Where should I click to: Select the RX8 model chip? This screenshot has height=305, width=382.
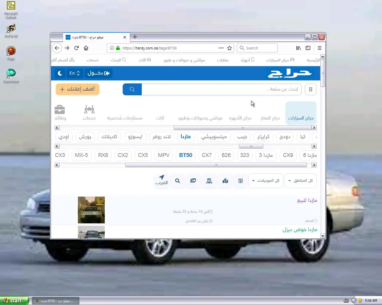[x=103, y=155]
